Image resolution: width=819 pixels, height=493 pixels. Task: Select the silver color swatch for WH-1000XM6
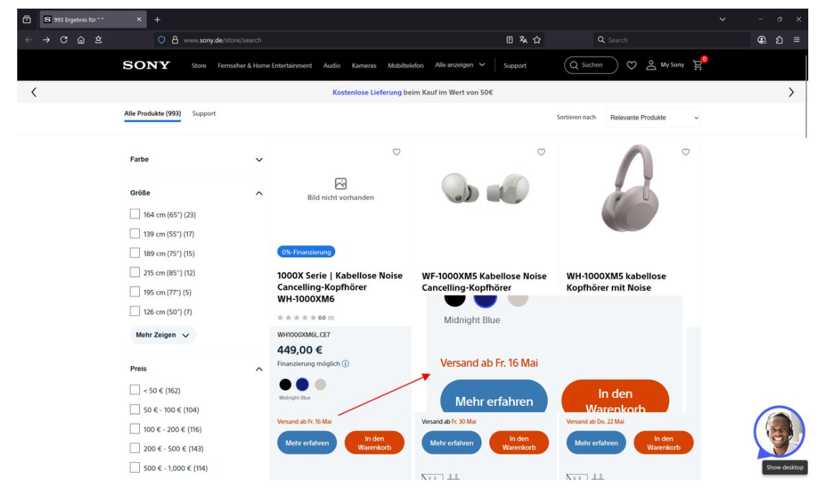[x=320, y=385]
